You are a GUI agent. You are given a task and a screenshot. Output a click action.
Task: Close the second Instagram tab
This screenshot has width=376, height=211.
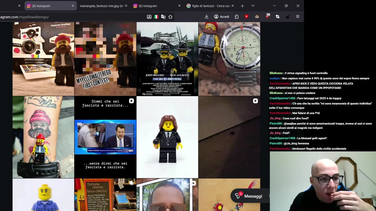tap(179, 6)
